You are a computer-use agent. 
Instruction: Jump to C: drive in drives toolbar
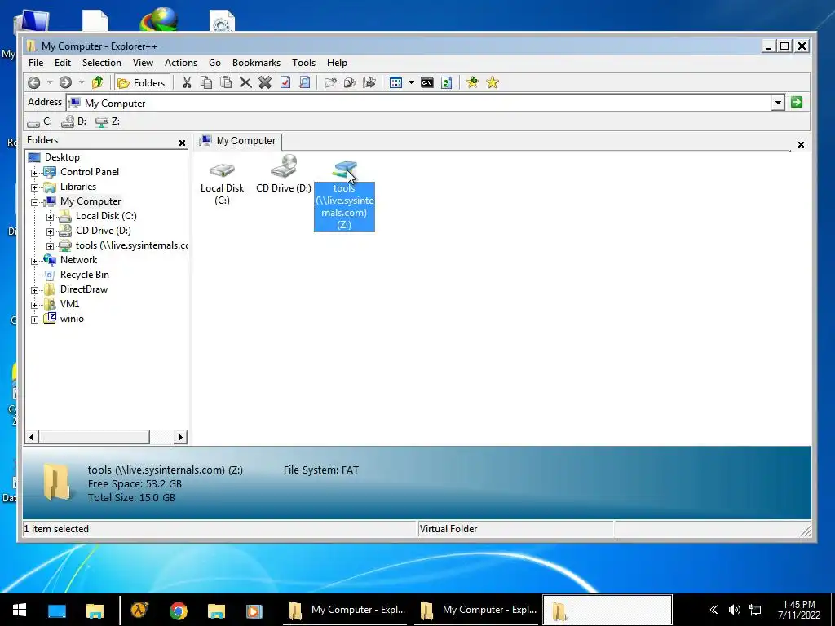pos(40,122)
